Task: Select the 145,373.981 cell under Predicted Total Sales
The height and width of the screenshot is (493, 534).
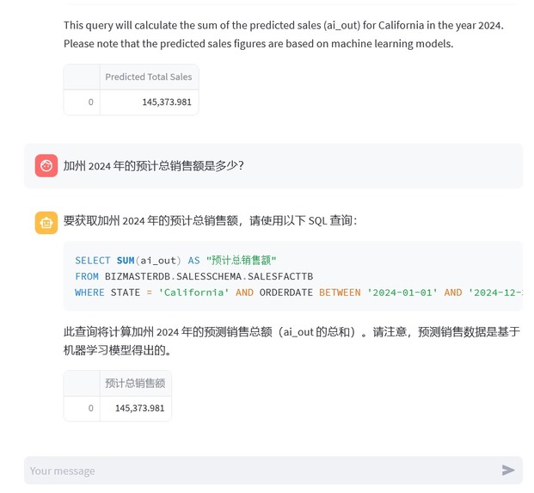Action: point(149,102)
